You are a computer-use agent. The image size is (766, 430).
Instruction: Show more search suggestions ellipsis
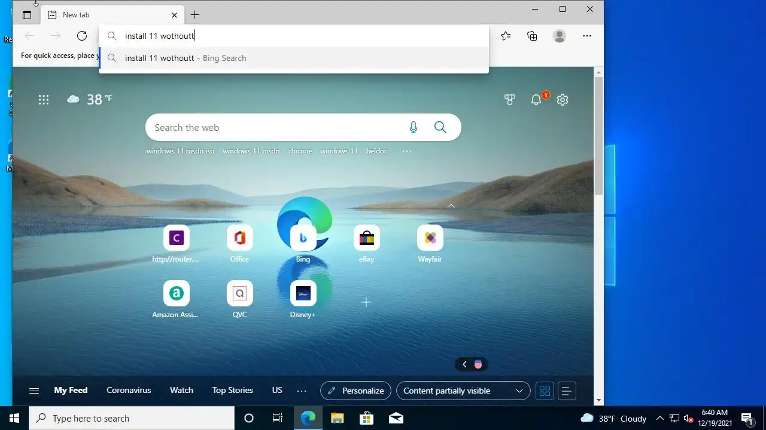pyautogui.click(x=407, y=151)
